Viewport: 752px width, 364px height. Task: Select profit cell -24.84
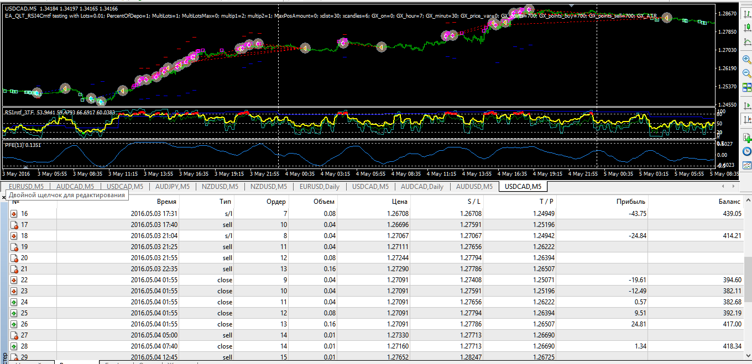(637, 236)
